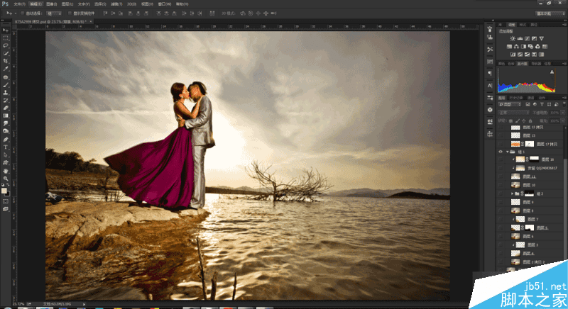Open the 滤镜(T) menu

[x=116, y=4]
